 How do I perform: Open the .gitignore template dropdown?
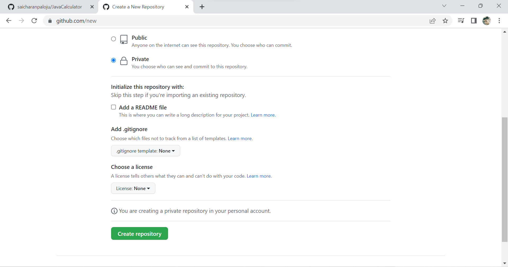tap(146, 151)
